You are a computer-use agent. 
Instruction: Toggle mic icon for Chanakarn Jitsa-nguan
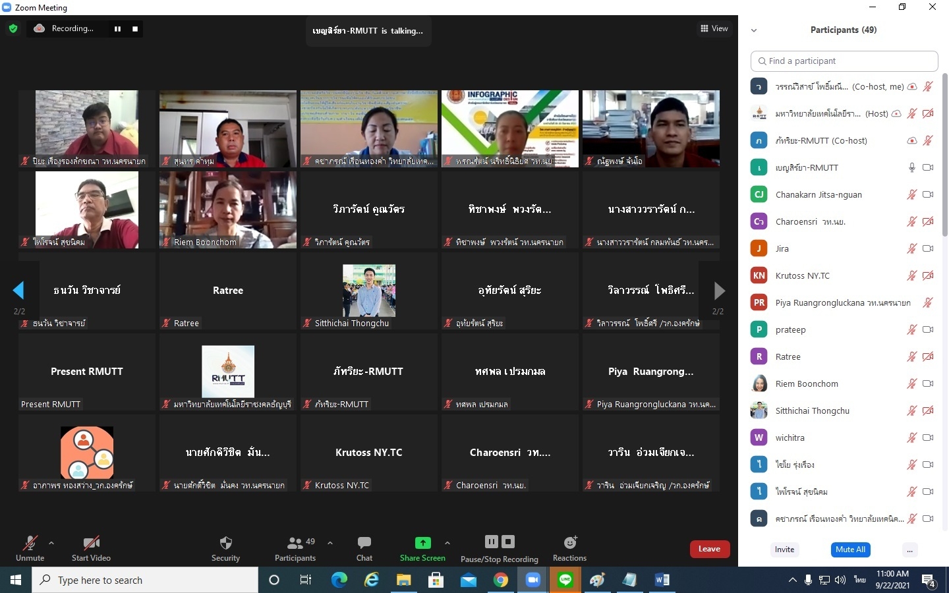912,194
